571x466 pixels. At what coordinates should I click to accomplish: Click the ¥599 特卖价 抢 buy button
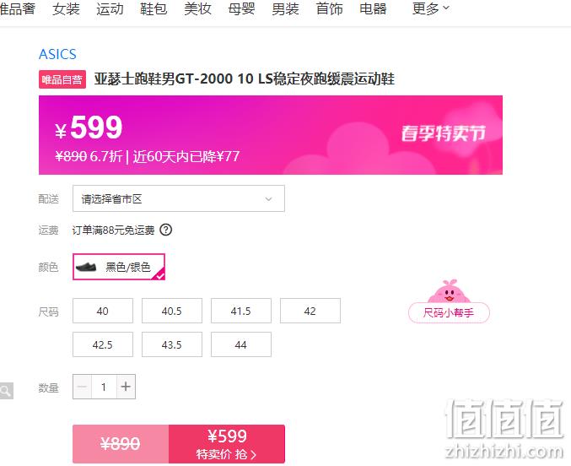click(227, 444)
